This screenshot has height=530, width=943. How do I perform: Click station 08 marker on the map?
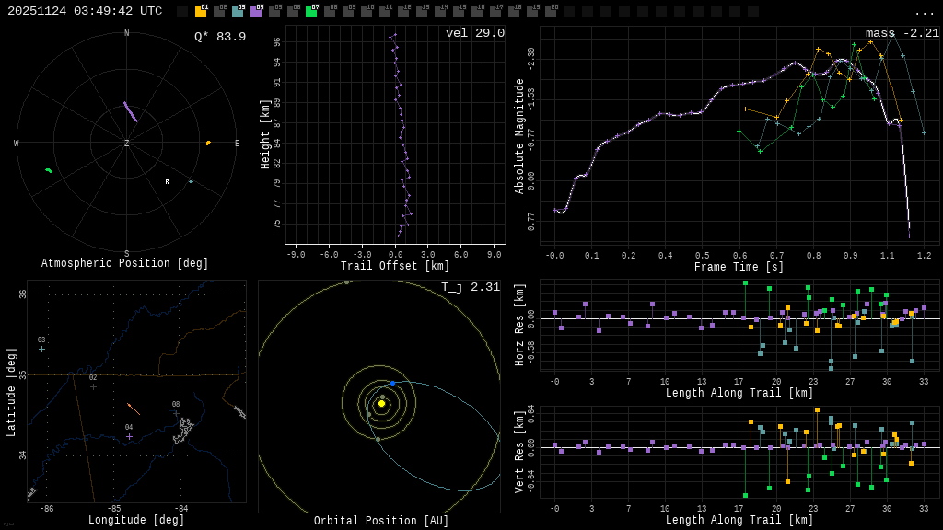click(x=176, y=413)
